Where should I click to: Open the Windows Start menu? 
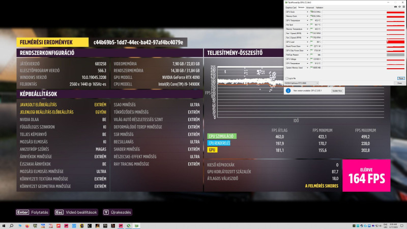coord(4,226)
